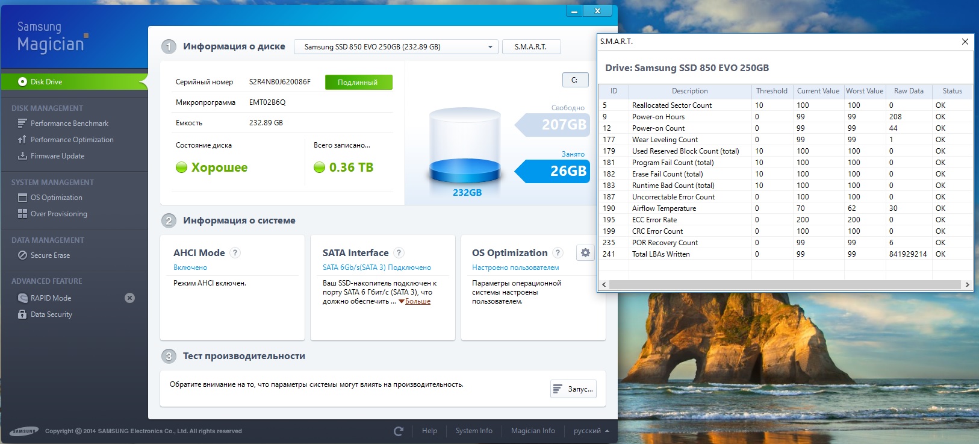This screenshot has width=979, height=444.
Task: Select the Total LBAs Written row
Action: click(x=786, y=254)
